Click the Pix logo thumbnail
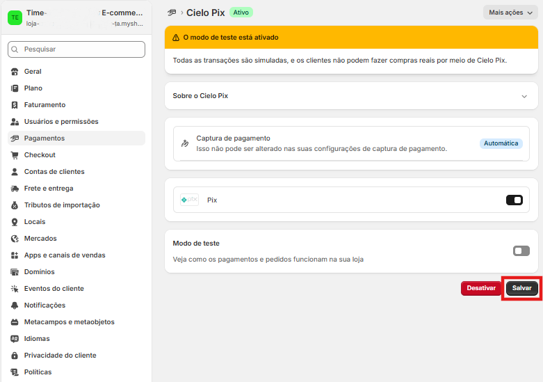 pyautogui.click(x=189, y=200)
